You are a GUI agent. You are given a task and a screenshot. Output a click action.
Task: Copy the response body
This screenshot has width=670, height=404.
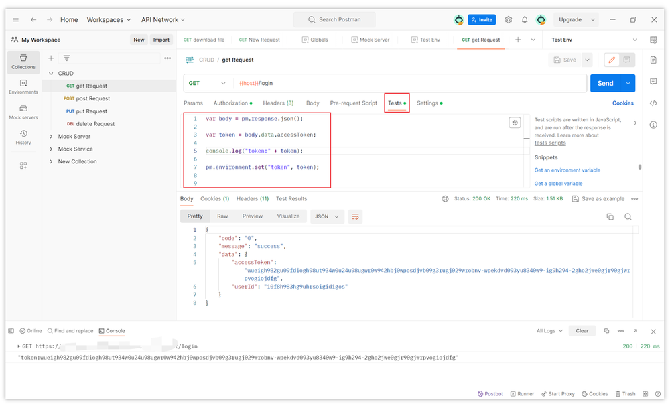[610, 216]
